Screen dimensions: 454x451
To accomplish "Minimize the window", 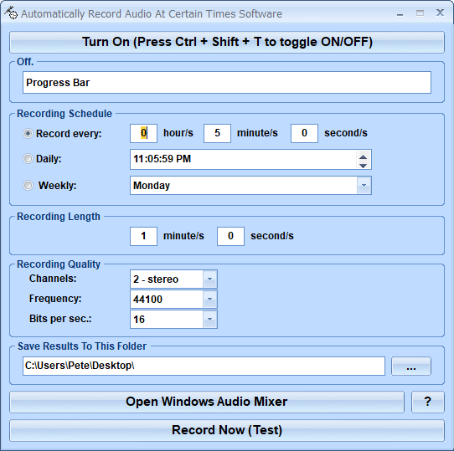I will (400, 13).
